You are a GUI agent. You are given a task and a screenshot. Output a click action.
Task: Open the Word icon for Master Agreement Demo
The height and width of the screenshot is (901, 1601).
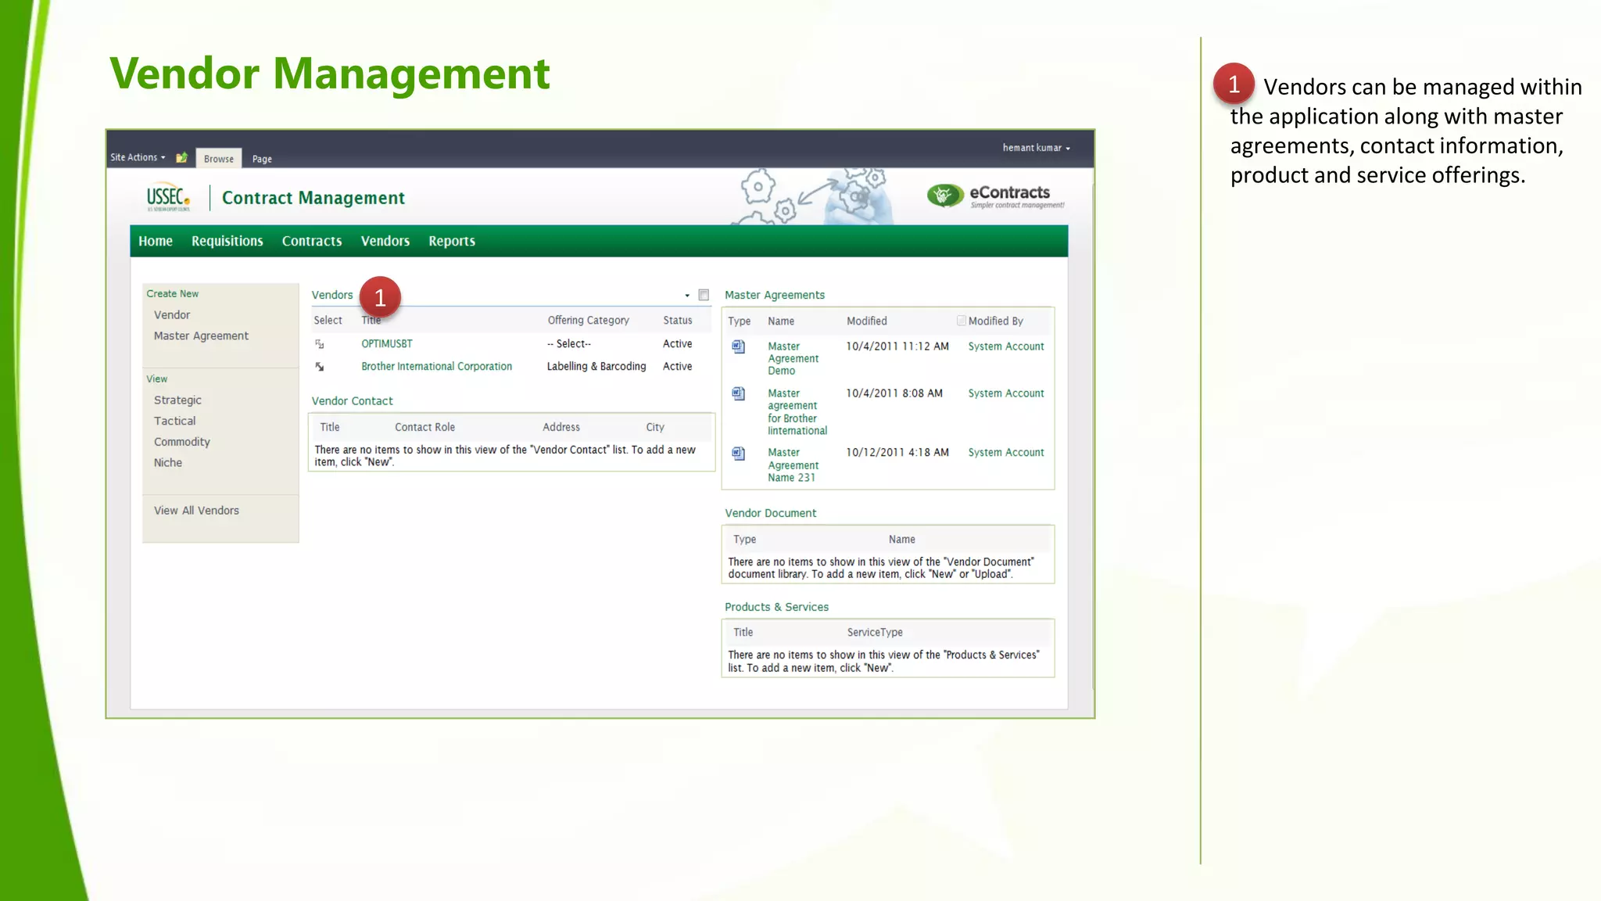(x=738, y=346)
